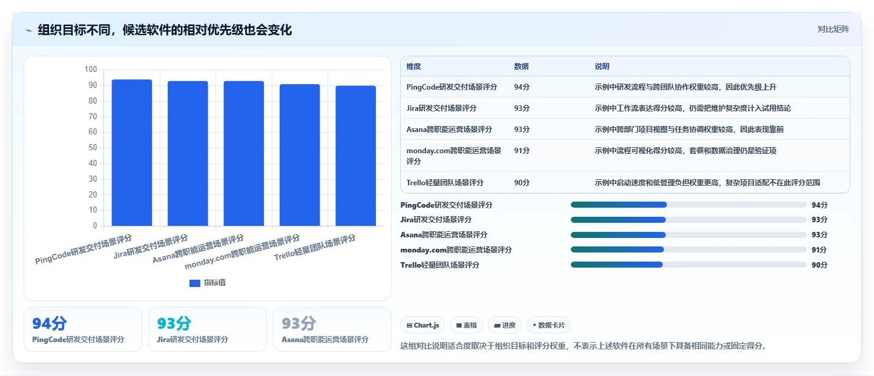Screen dimensions: 874x376
Task: Click explanation 示例中流程可视化得分较高
Action: click(685, 151)
